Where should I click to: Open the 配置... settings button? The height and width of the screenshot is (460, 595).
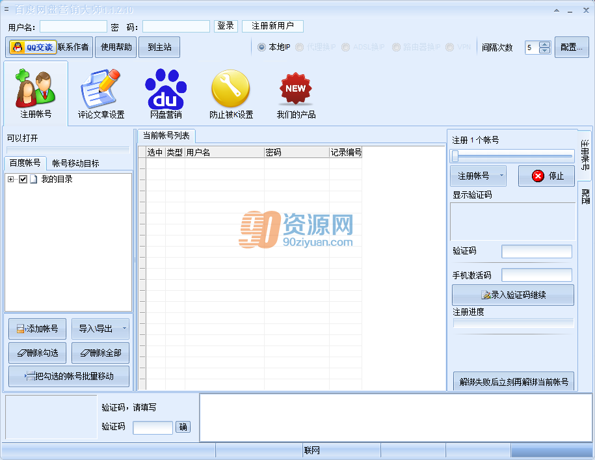[x=572, y=47]
